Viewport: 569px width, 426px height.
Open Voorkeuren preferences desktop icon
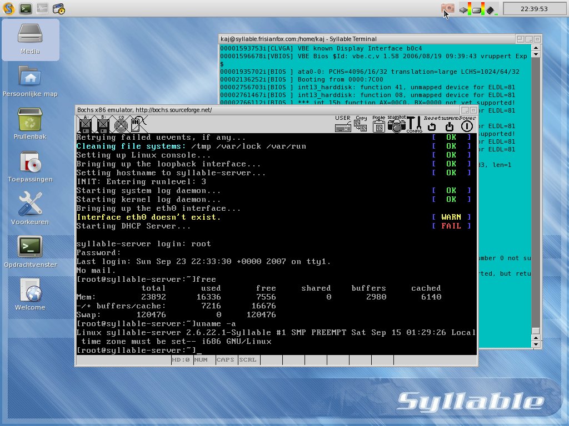pyautogui.click(x=30, y=209)
